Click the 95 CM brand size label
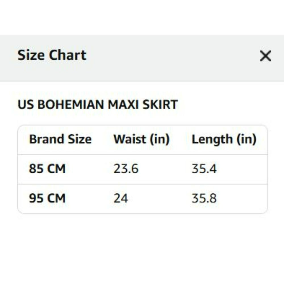 pyautogui.click(x=47, y=198)
